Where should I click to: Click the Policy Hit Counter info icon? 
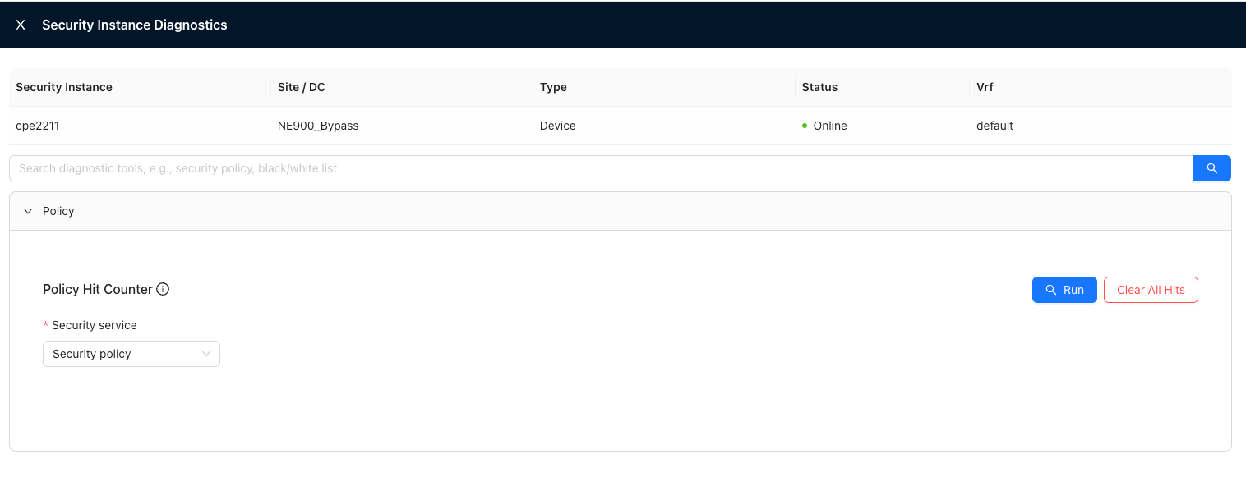163,289
